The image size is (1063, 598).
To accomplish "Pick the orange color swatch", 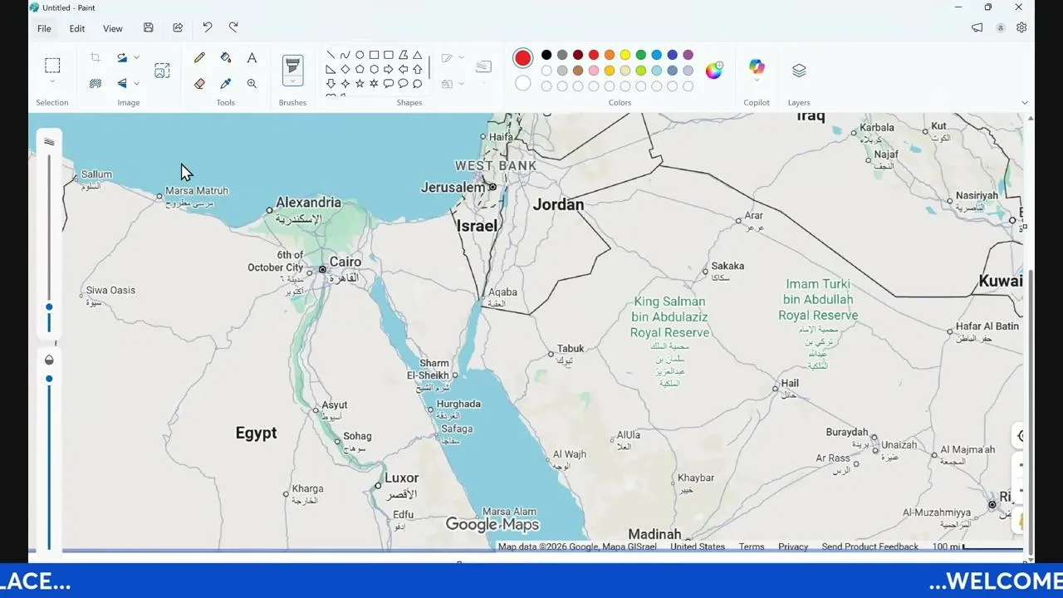I will 610,55.
